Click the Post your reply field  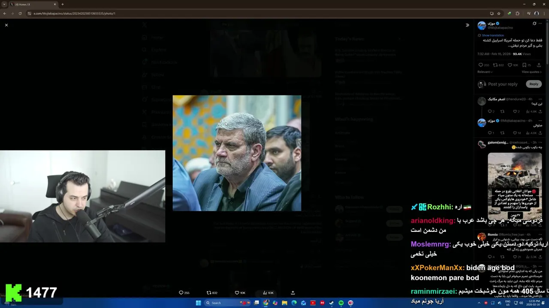(503, 84)
